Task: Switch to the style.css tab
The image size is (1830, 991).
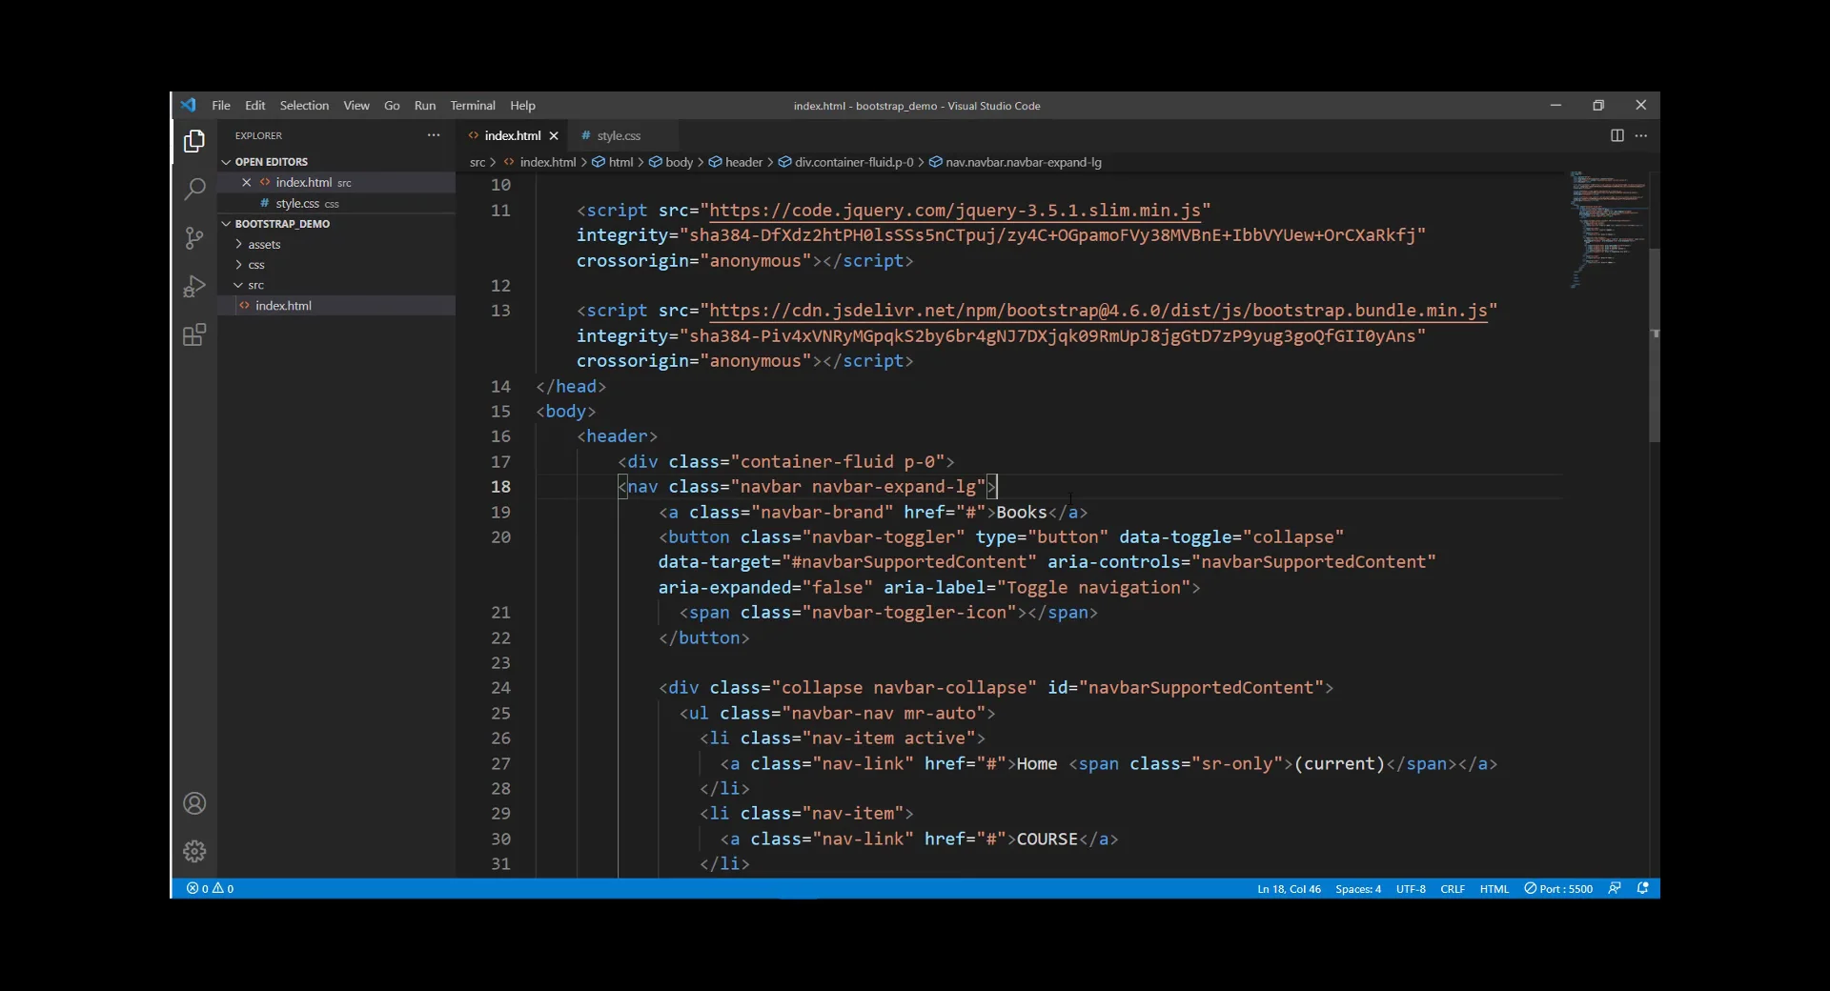Action: click(618, 135)
